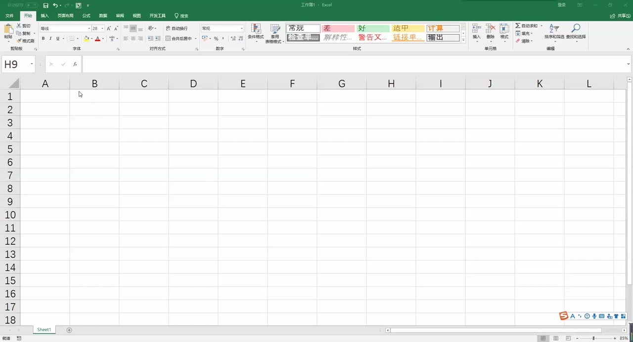Switch to the 插入 ribbon tab
The width and height of the screenshot is (633, 342).
point(45,16)
